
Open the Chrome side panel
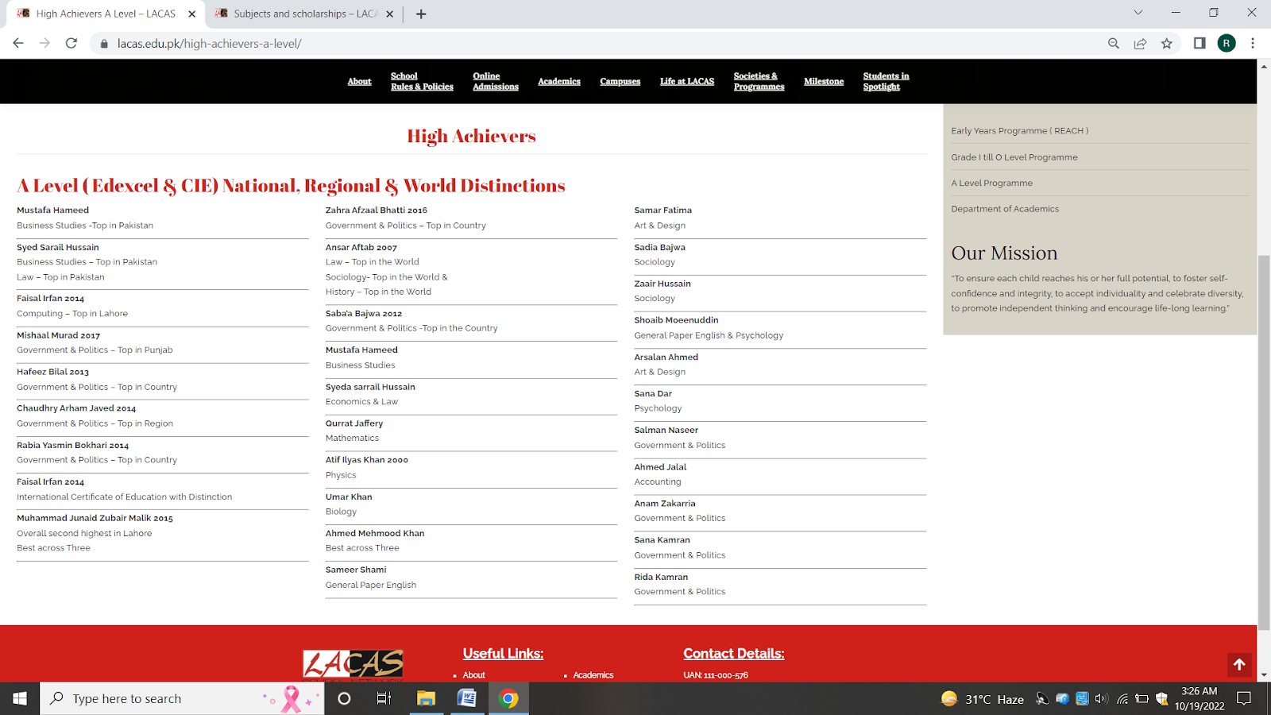[x=1200, y=44]
